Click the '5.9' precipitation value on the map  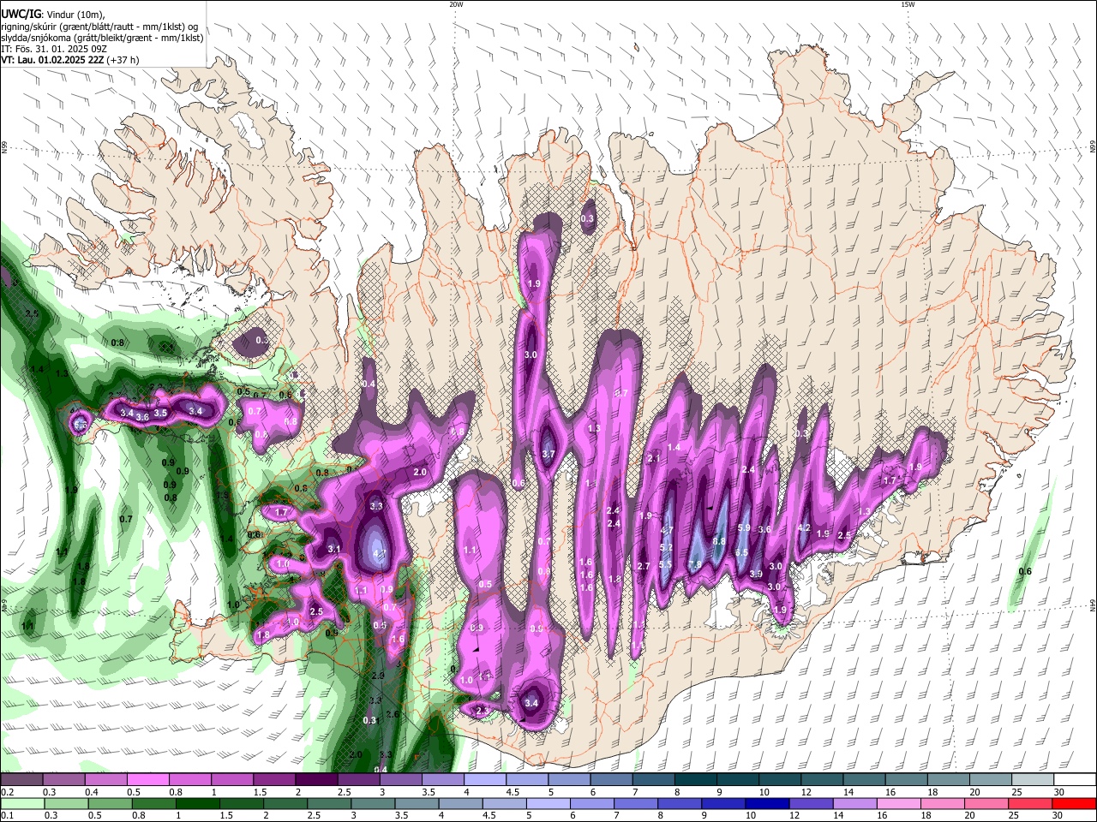point(744,528)
